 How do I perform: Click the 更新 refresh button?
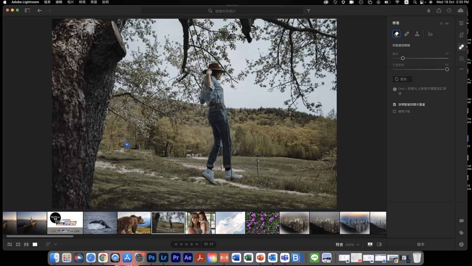tap(402, 79)
